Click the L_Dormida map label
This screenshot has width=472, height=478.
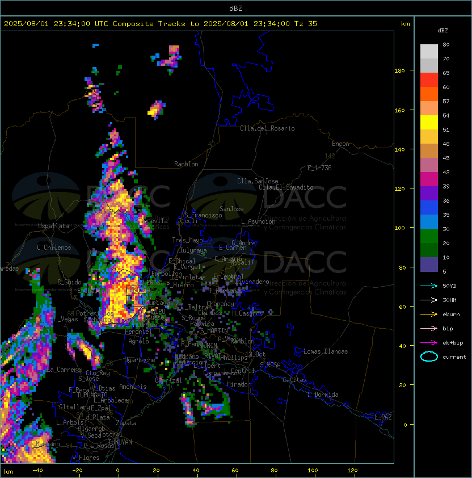pos(323,395)
